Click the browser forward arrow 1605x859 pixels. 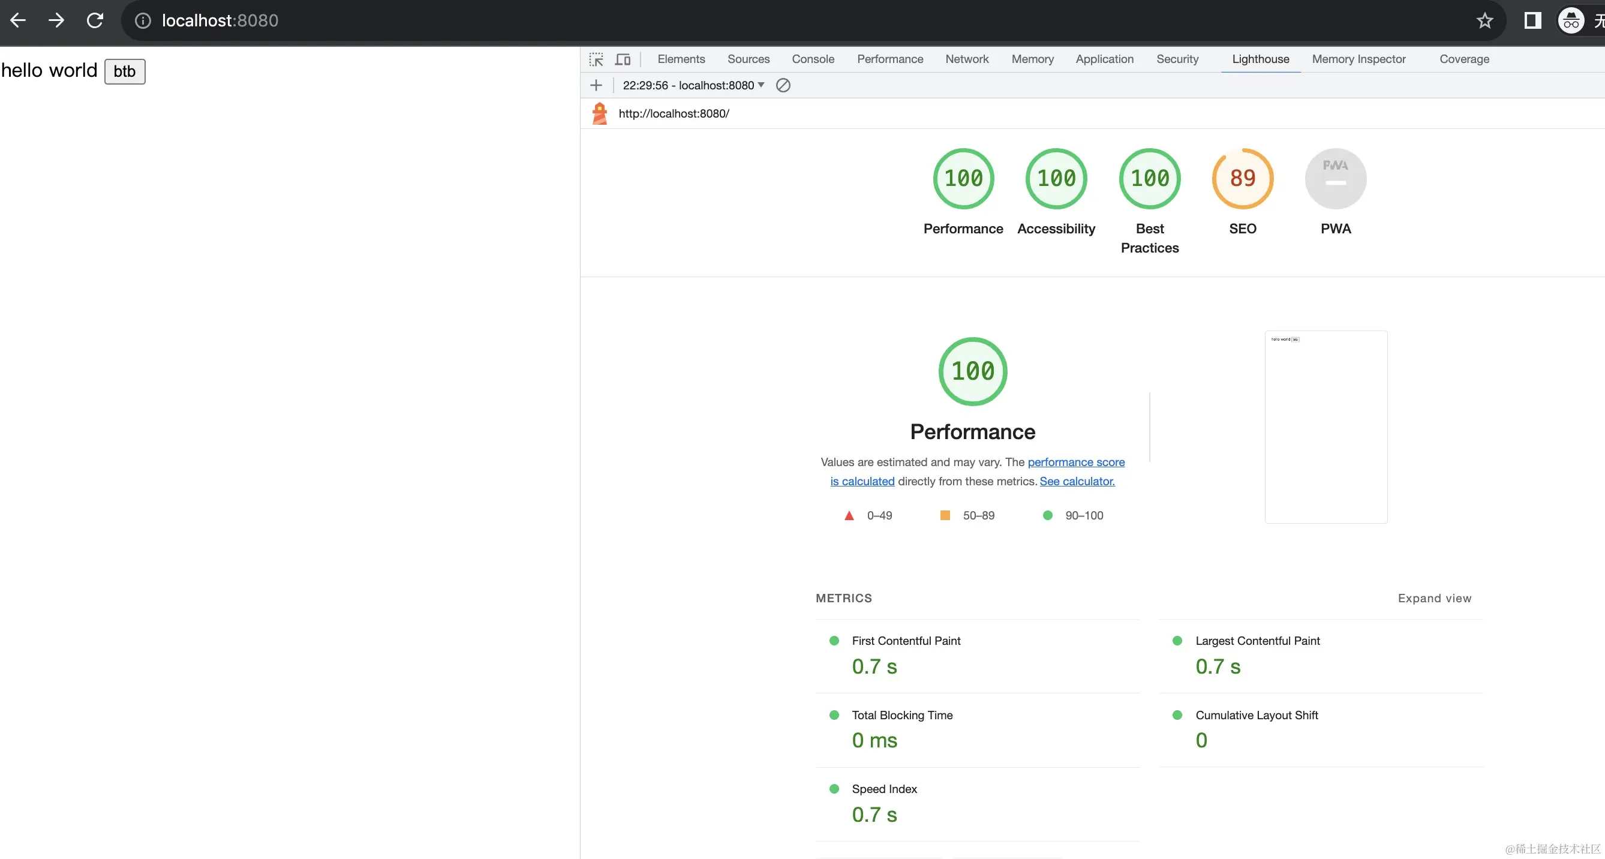(x=56, y=20)
